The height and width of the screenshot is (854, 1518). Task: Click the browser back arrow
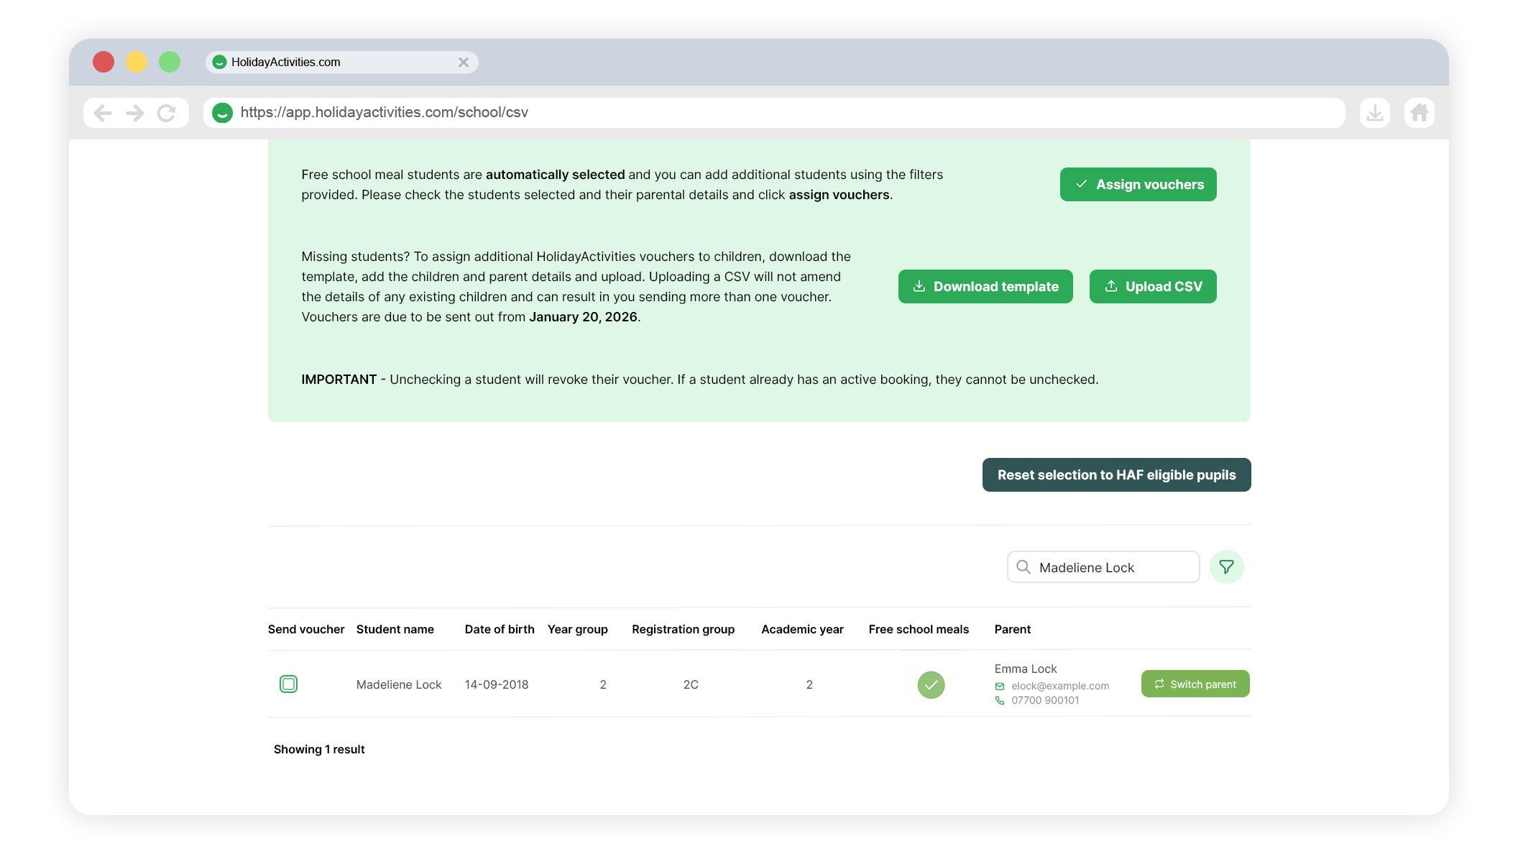point(103,113)
